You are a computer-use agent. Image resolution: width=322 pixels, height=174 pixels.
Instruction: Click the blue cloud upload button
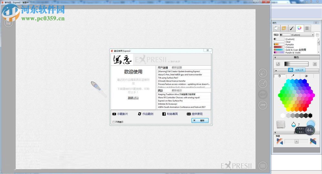point(297,70)
